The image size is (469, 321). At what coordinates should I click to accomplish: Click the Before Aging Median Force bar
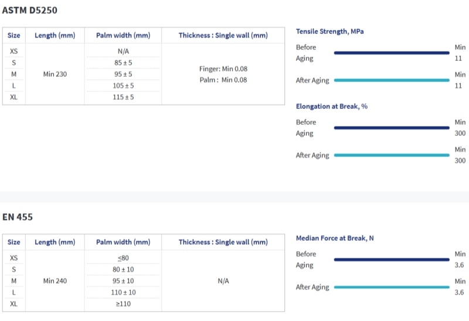[391, 259]
